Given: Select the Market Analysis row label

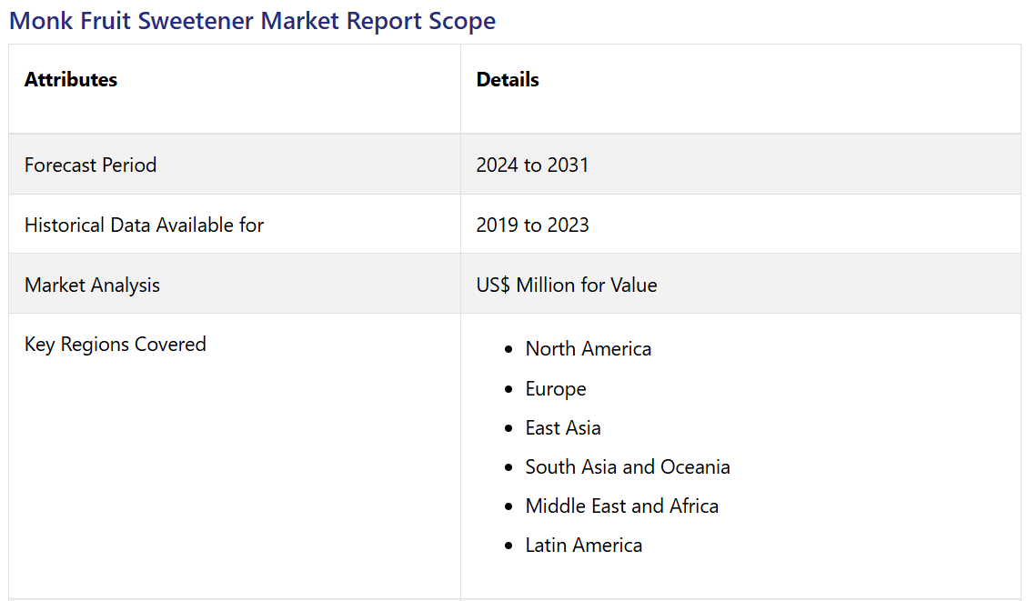Looking at the screenshot, I should pyautogui.click(x=92, y=285).
